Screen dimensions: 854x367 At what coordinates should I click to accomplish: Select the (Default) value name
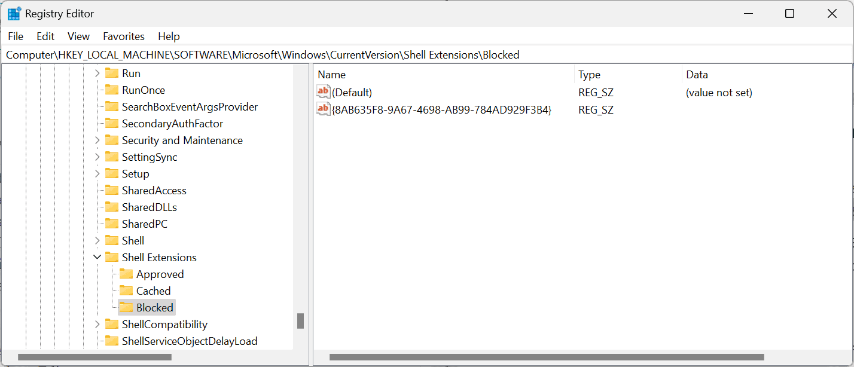point(352,93)
